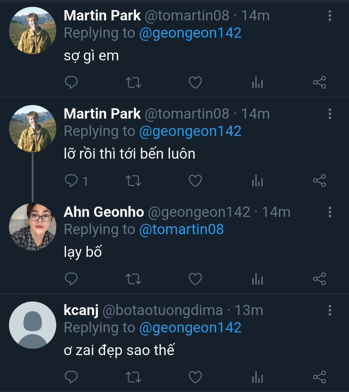Open more options on Ahn Geonho's tweet
This screenshot has width=349, height=392.
(330, 212)
